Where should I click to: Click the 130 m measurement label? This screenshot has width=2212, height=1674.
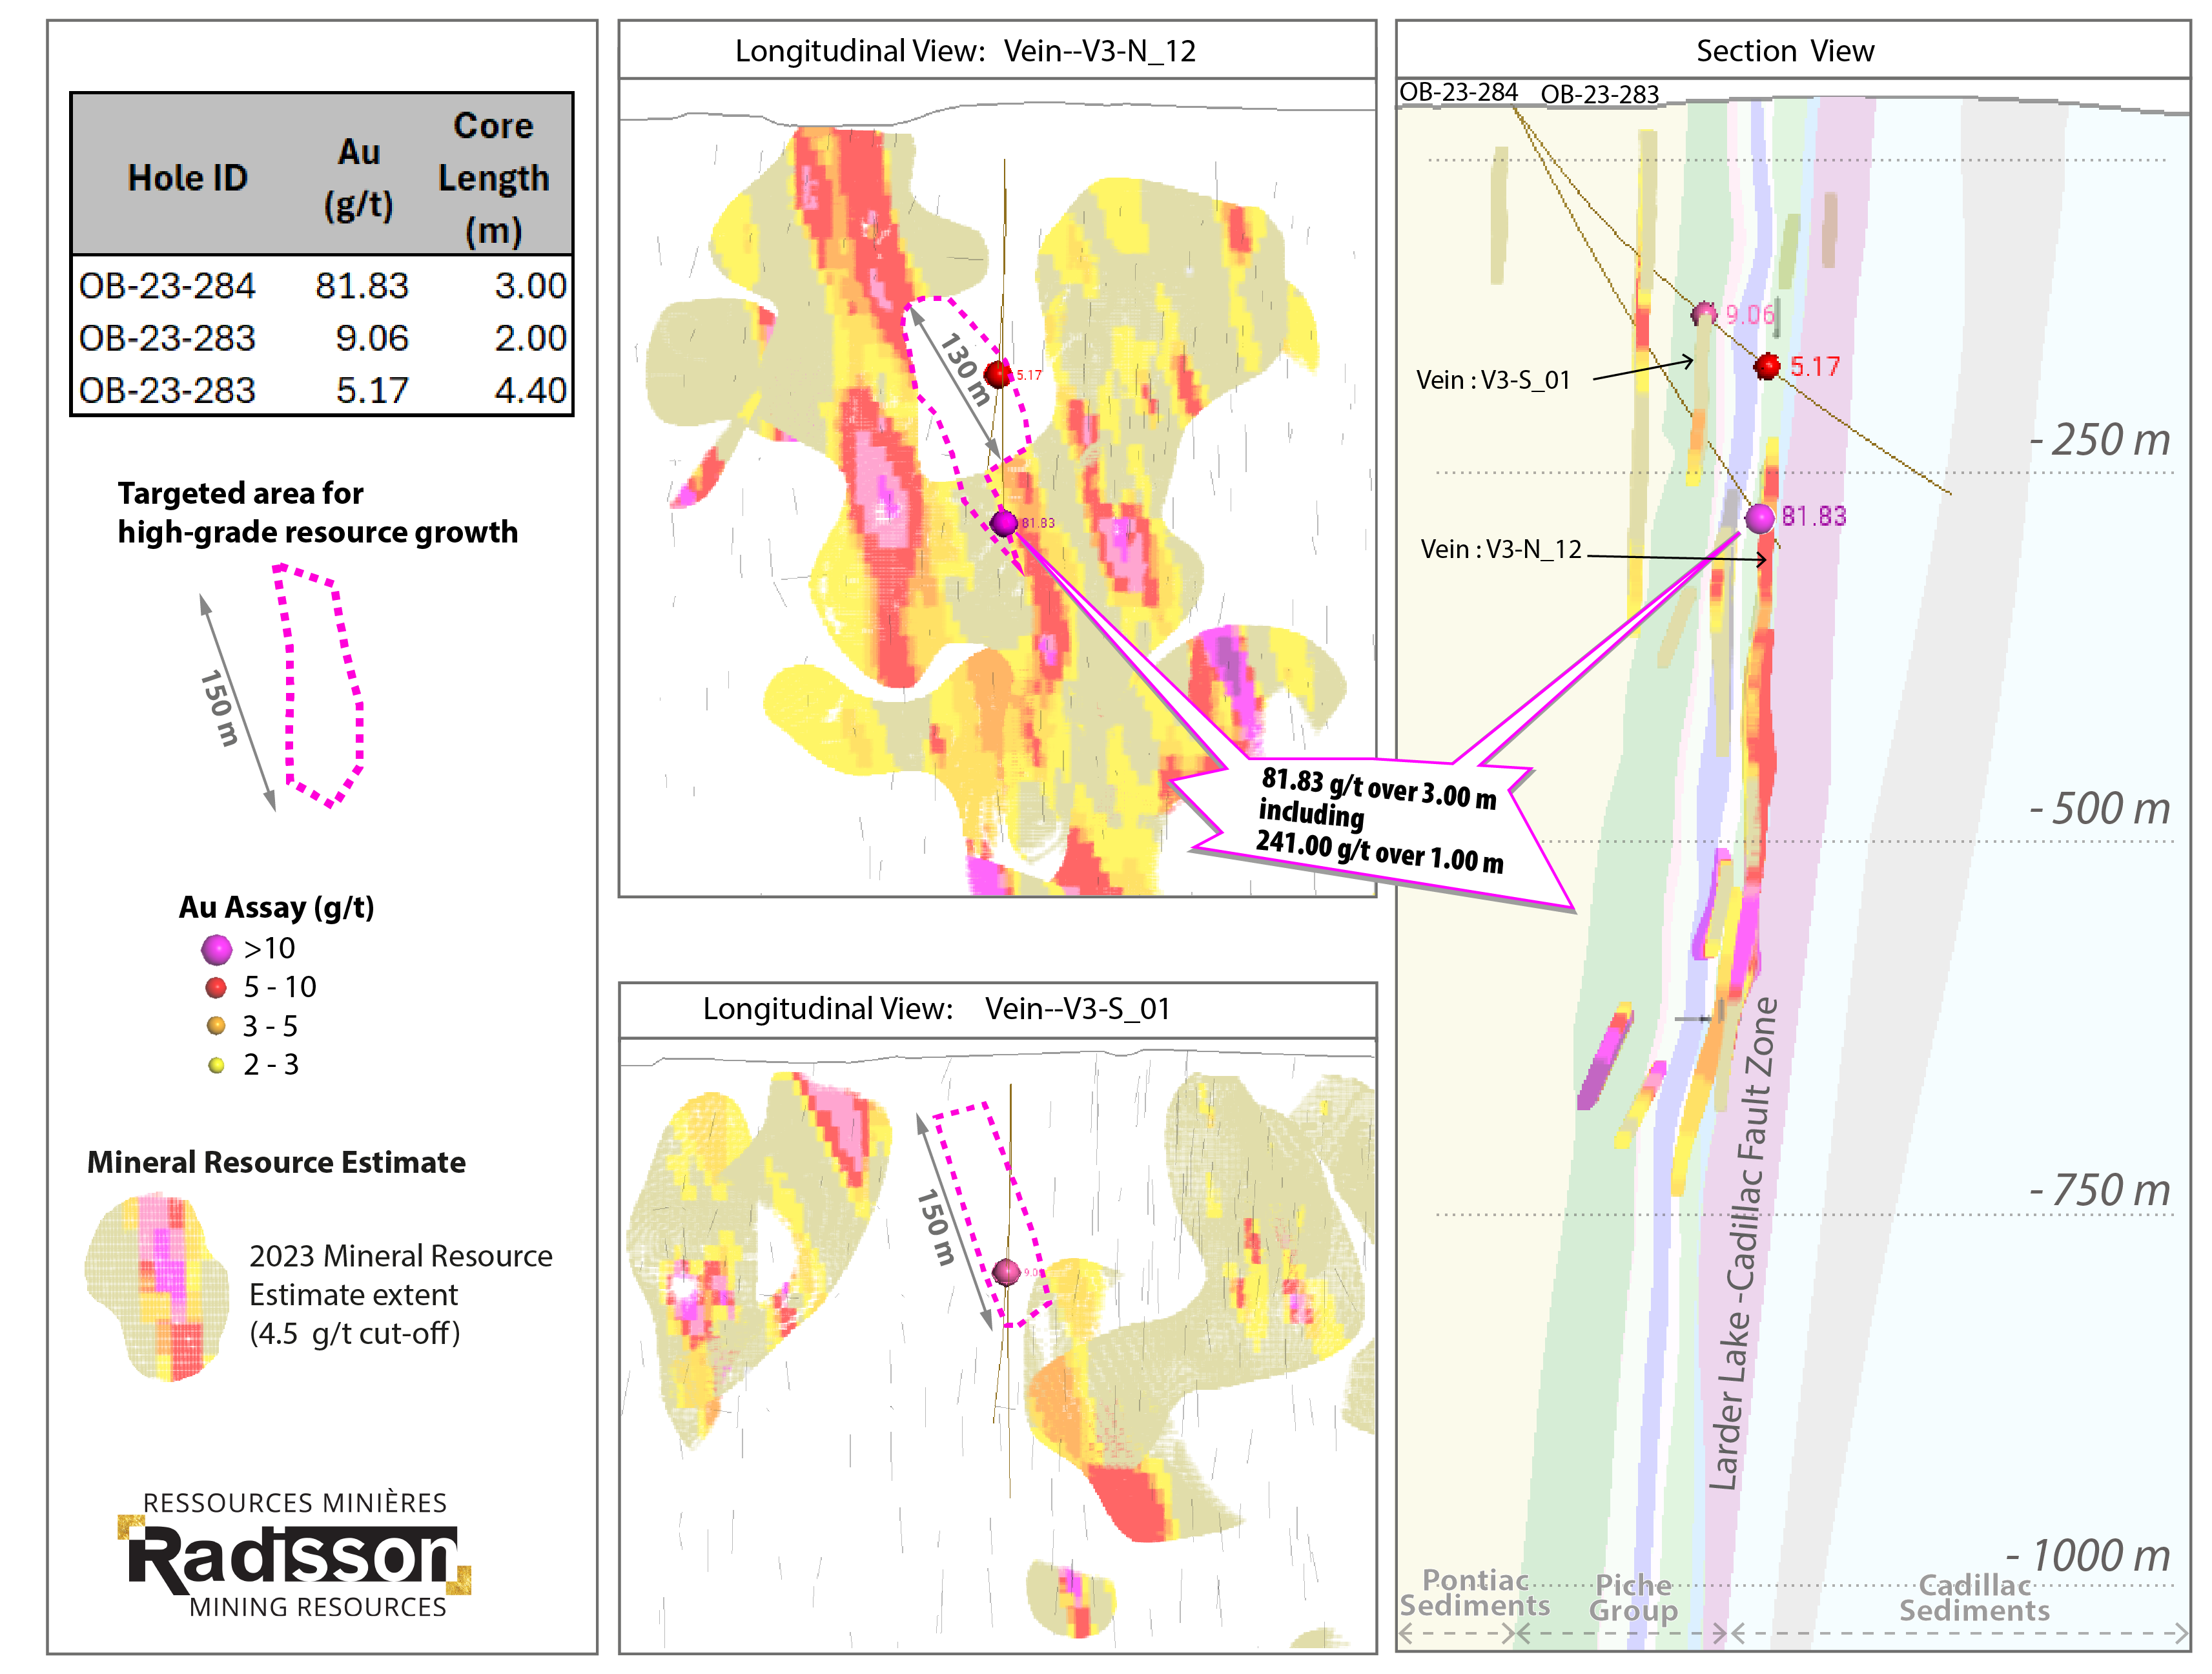coord(965,370)
